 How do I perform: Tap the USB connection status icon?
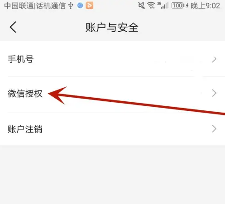tap(71, 6)
